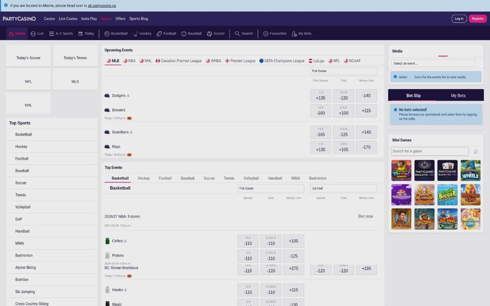490x306 pixels.
Task: Expand the 1st Half market dropdown
Action: point(344,188)
